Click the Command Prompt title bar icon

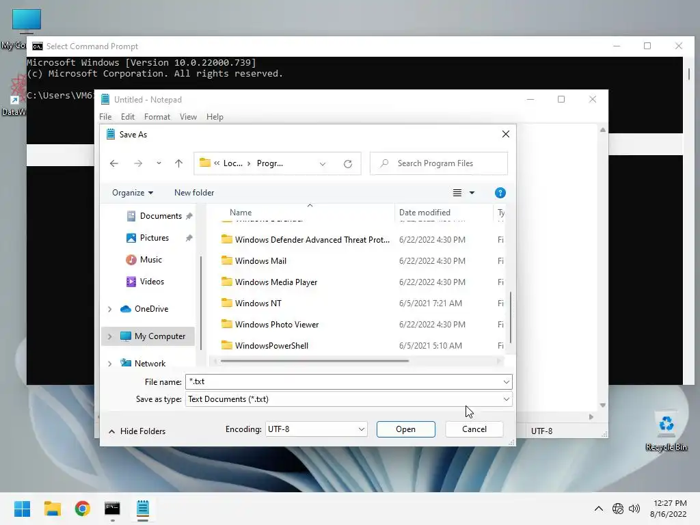(38, 46)
